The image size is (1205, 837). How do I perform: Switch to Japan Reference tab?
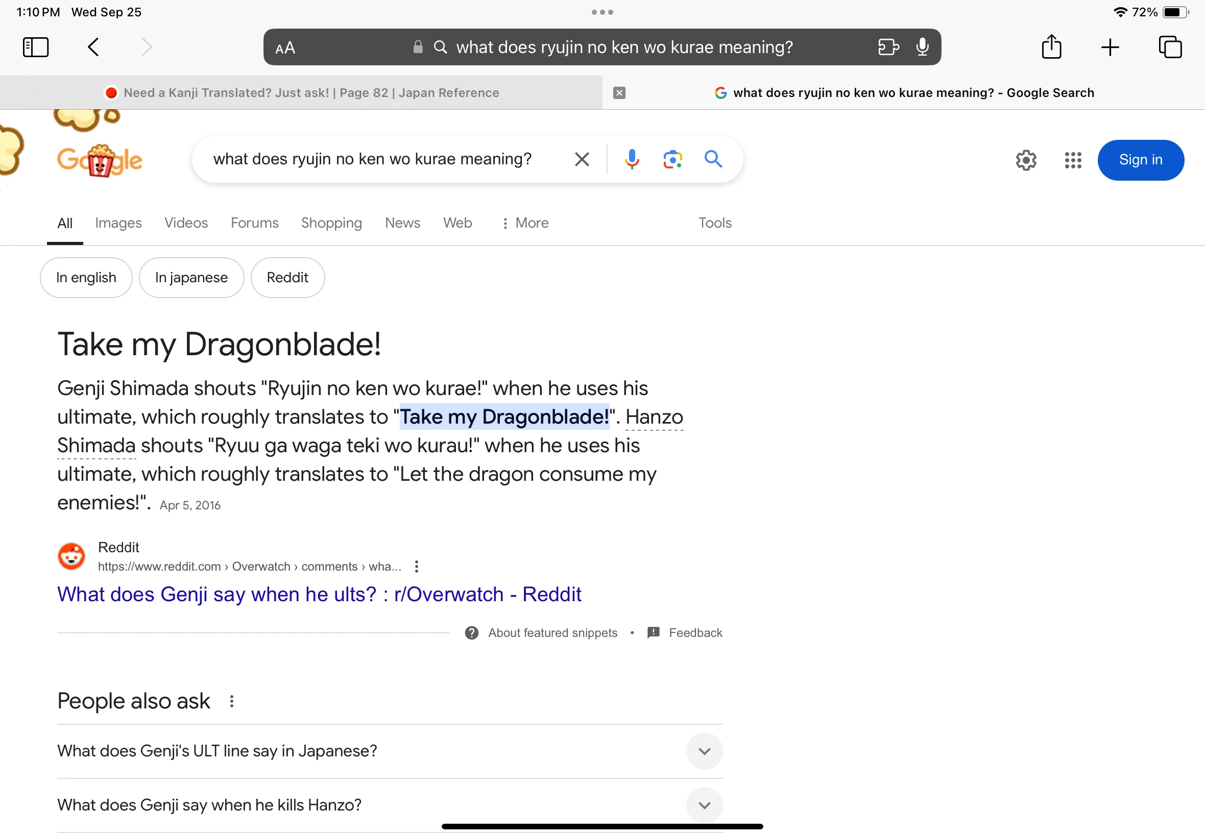[x=301, y=93]
